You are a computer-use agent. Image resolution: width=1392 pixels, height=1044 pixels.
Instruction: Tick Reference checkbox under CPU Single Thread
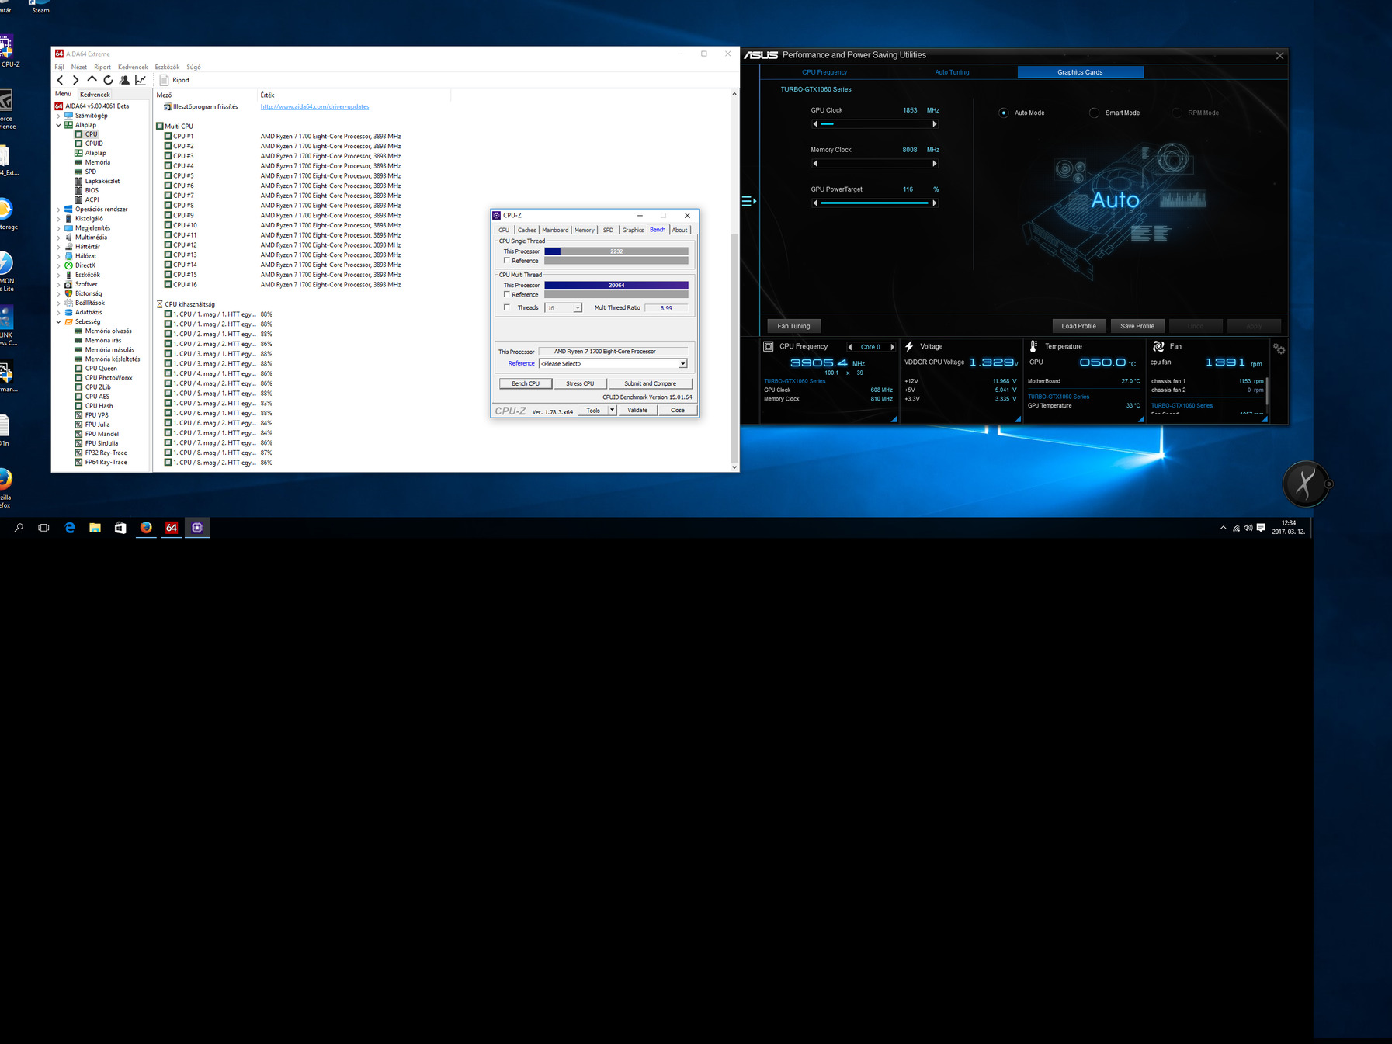click(507, 261)
